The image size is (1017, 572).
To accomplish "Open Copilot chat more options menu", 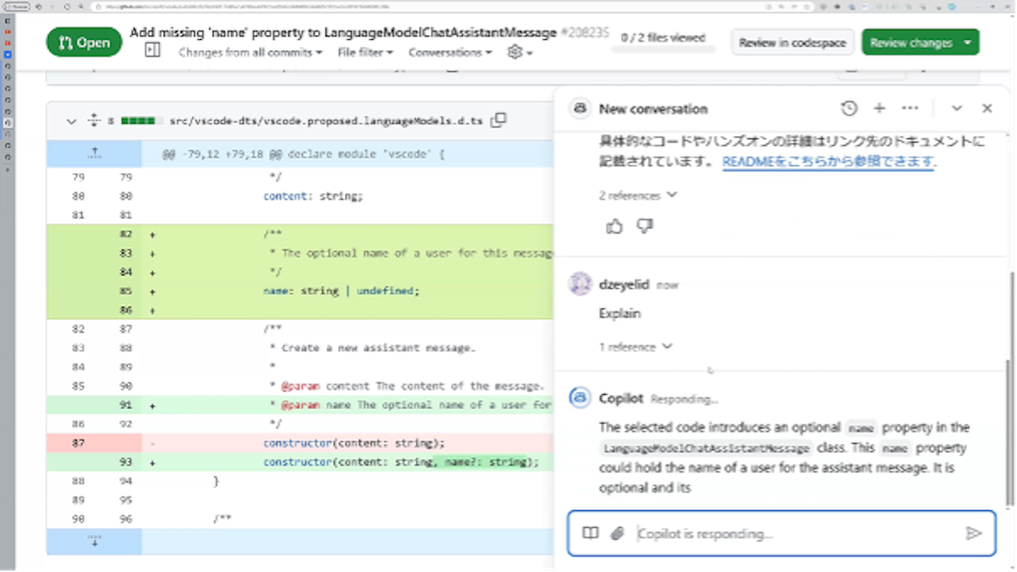I will [x=910, y=108].
